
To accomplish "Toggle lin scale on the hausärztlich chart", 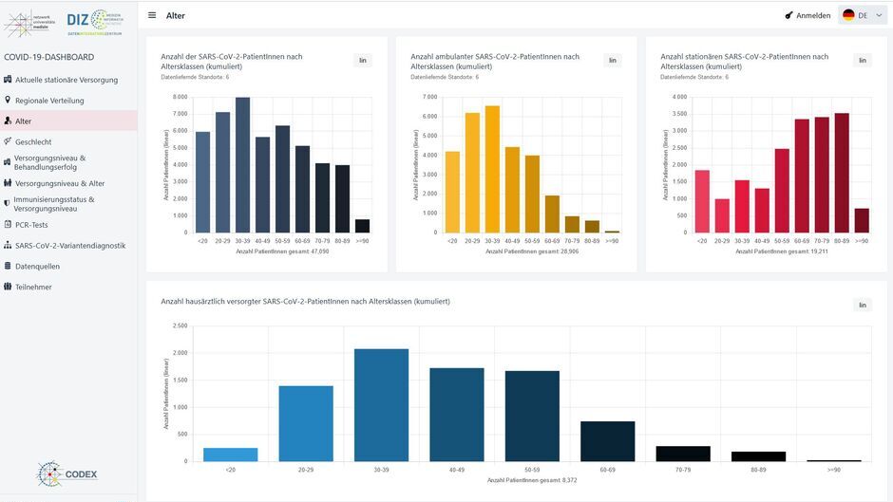I will point(863,305).
